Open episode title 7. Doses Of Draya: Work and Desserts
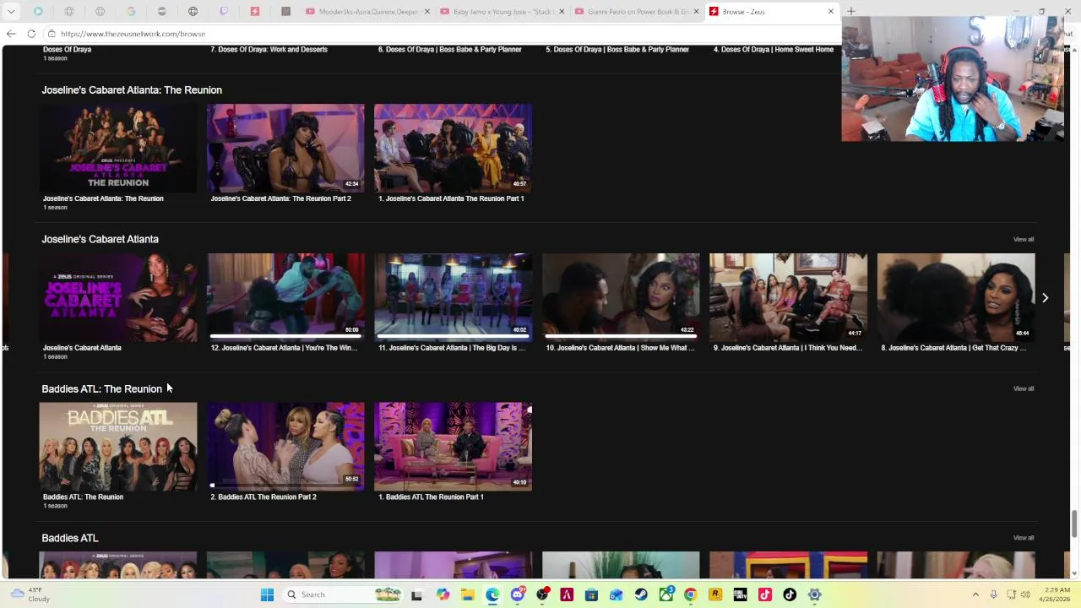Screen dimensions: 1081x608 [269, 50]
